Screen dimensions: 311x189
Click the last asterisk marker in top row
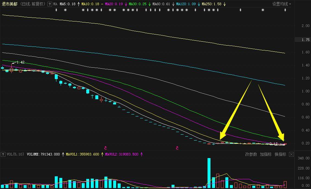click(263, 10)
